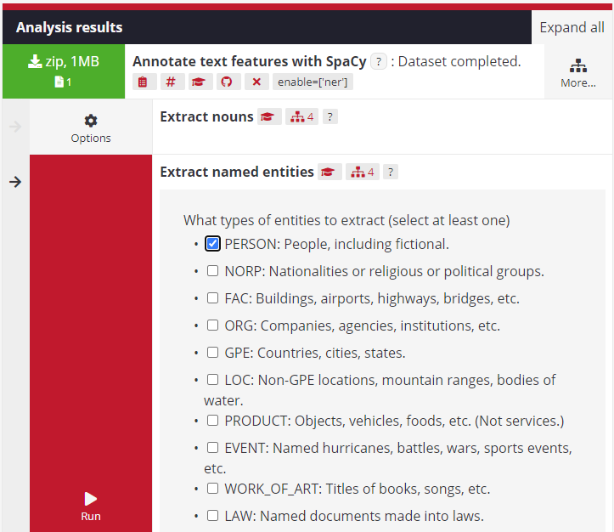Open help for Annotate text features with SpaCy

[x=380, y=62]
